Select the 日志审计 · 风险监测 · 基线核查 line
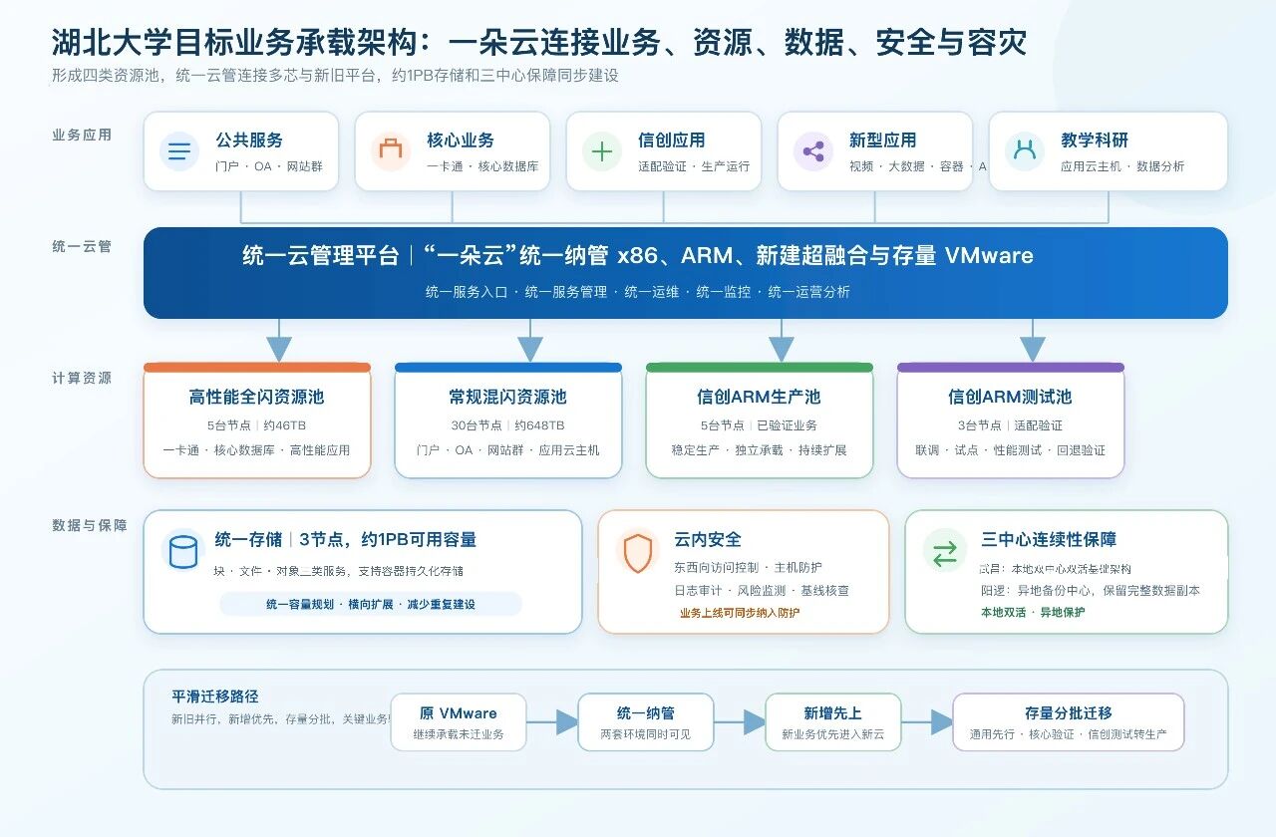 coord(762,591)
